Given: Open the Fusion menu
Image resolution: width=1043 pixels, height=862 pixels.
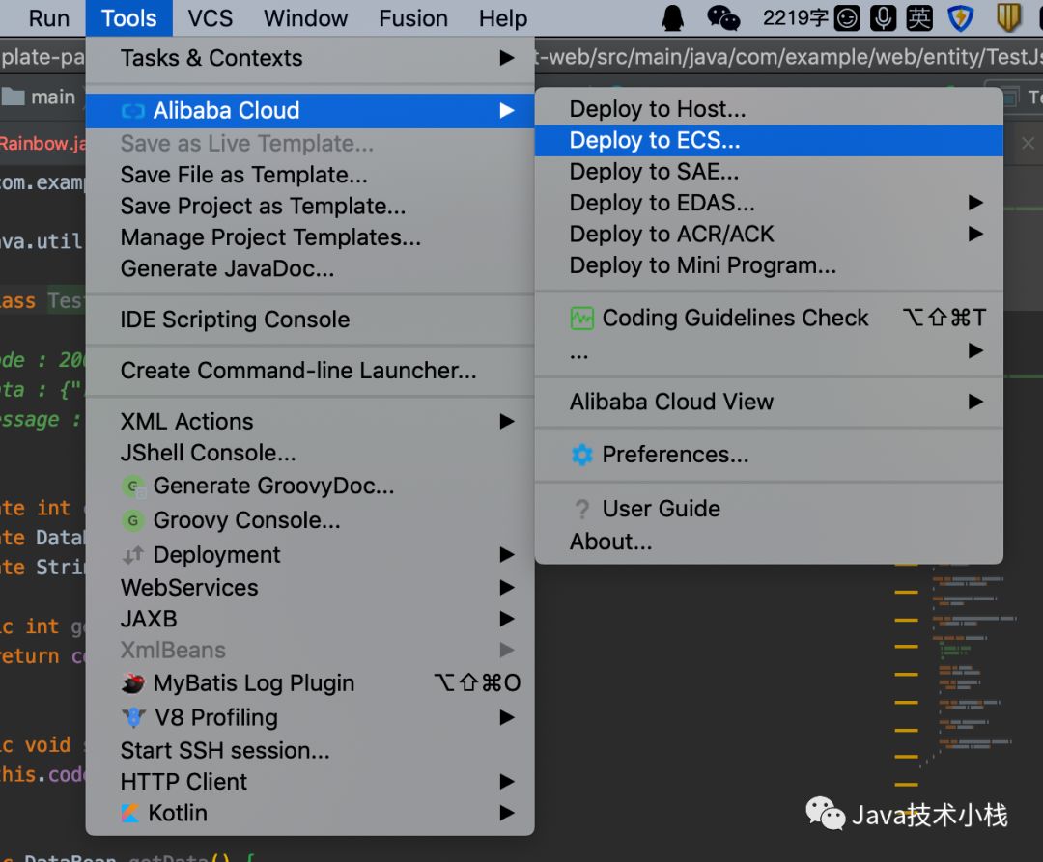Looking at the screenshot, I should coord(413,18).
